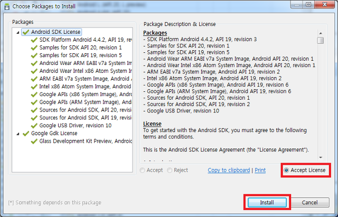Click the Install button
338x217 pixels.
pos(267,202)
